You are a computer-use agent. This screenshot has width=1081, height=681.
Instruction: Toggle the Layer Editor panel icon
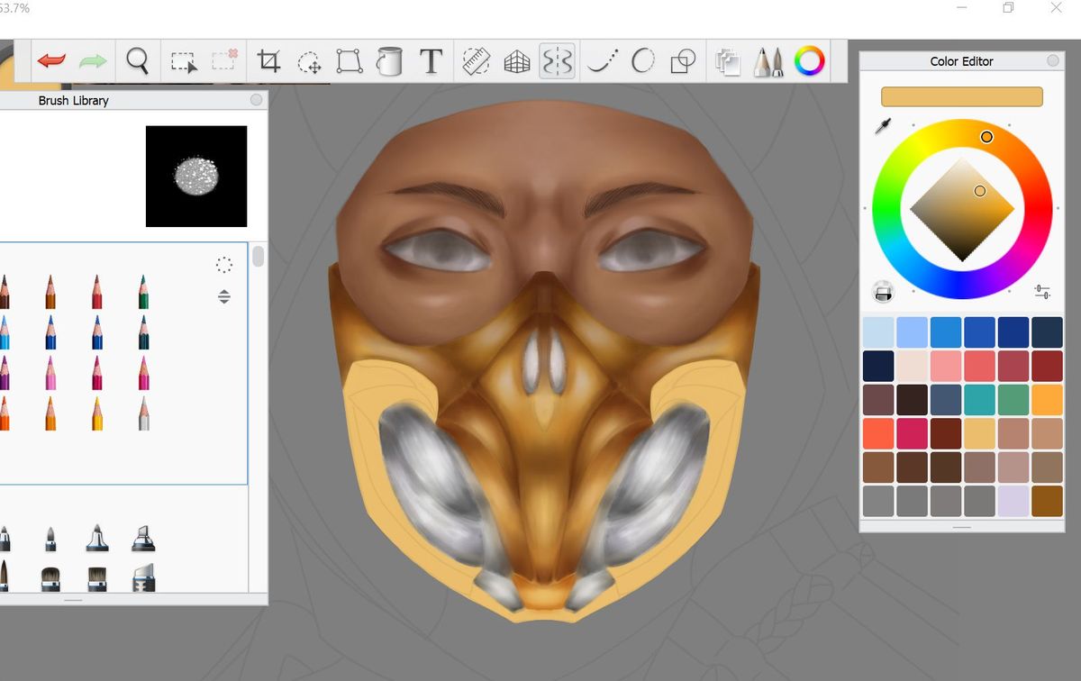click(x=727, y=61)
